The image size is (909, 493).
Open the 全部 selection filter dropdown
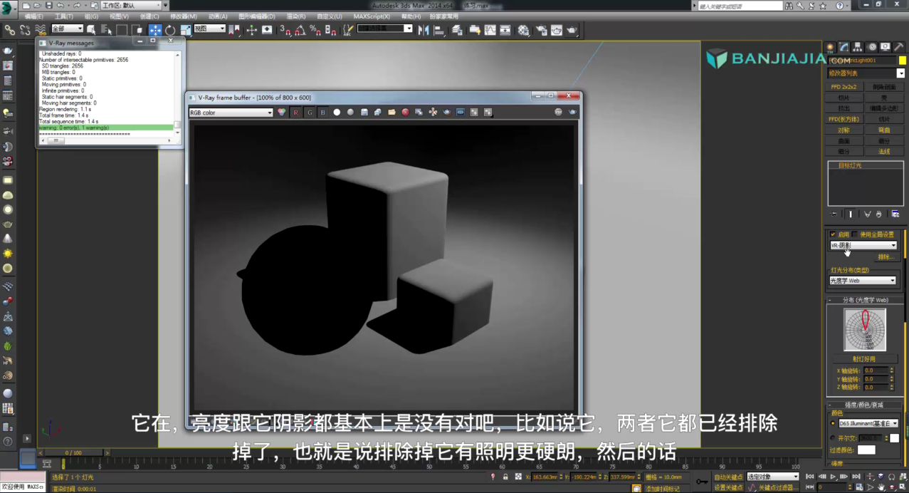(66, 29)
